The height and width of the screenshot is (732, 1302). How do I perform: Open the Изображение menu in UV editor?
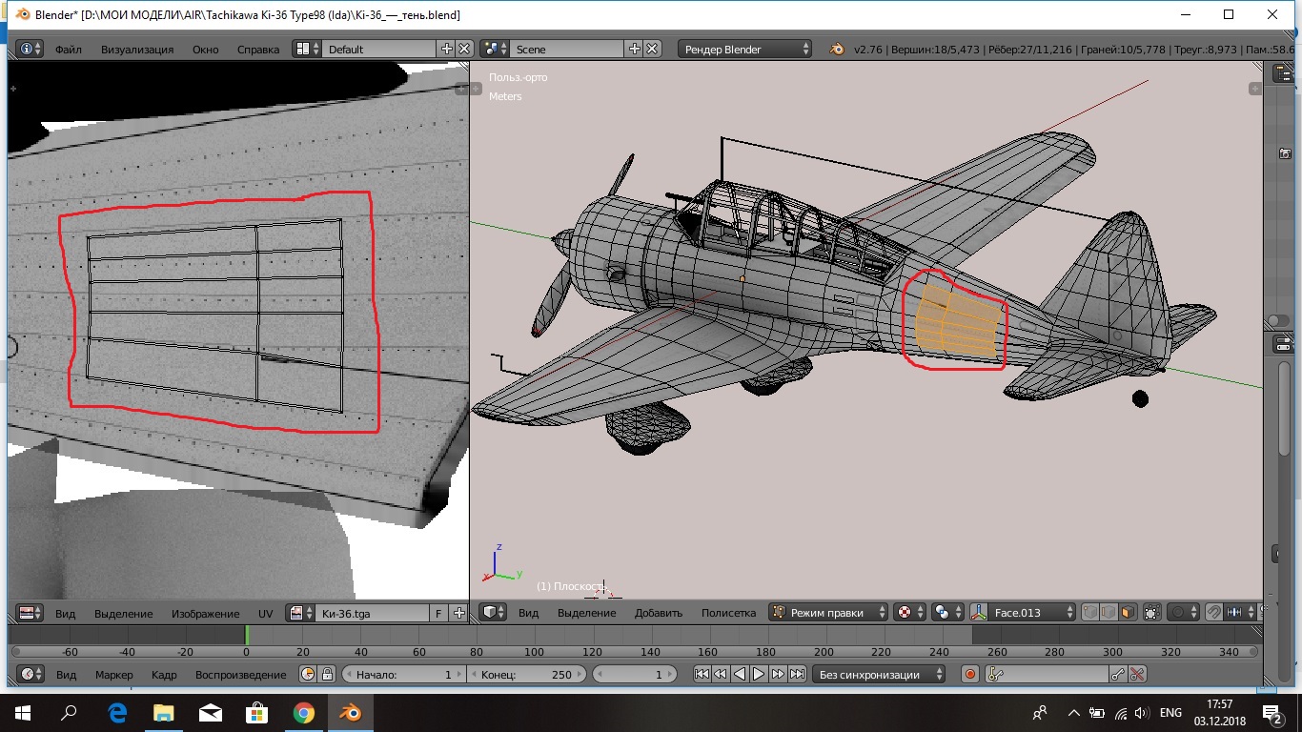[205, 613]
